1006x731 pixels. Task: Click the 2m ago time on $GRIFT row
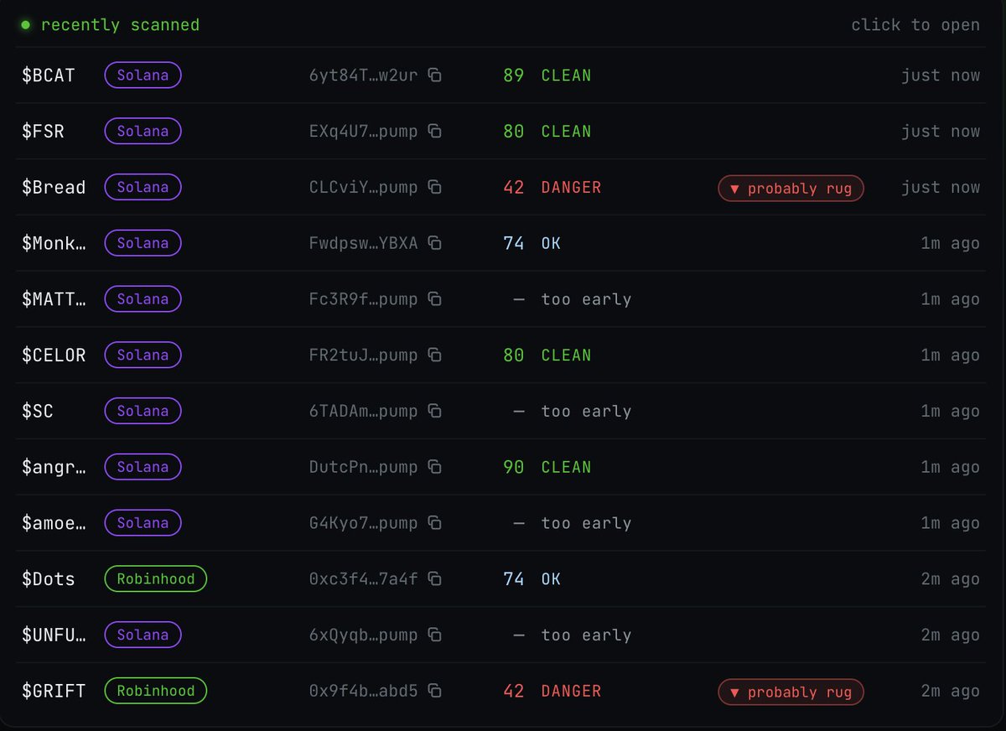[x=951, y=691]
